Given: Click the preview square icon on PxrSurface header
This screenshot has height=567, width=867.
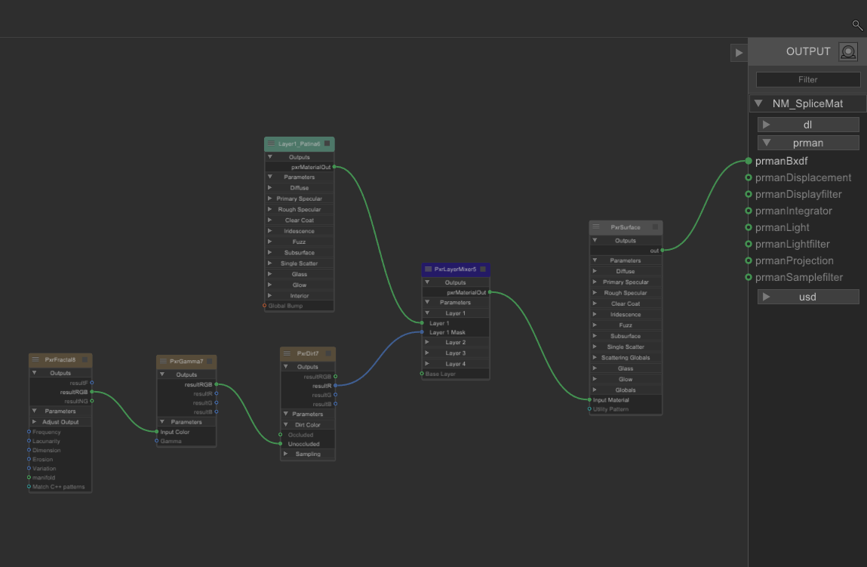Looking at the screenshot, I should tap(654, 226).
